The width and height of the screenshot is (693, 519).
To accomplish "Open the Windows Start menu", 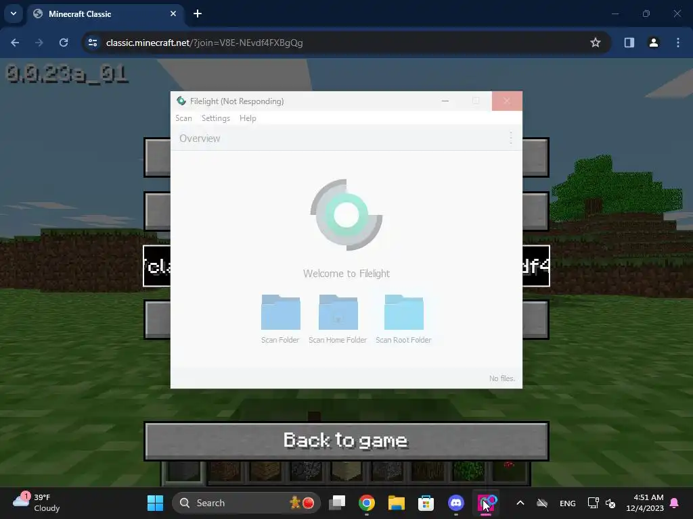I will click(x=155, y=503).
